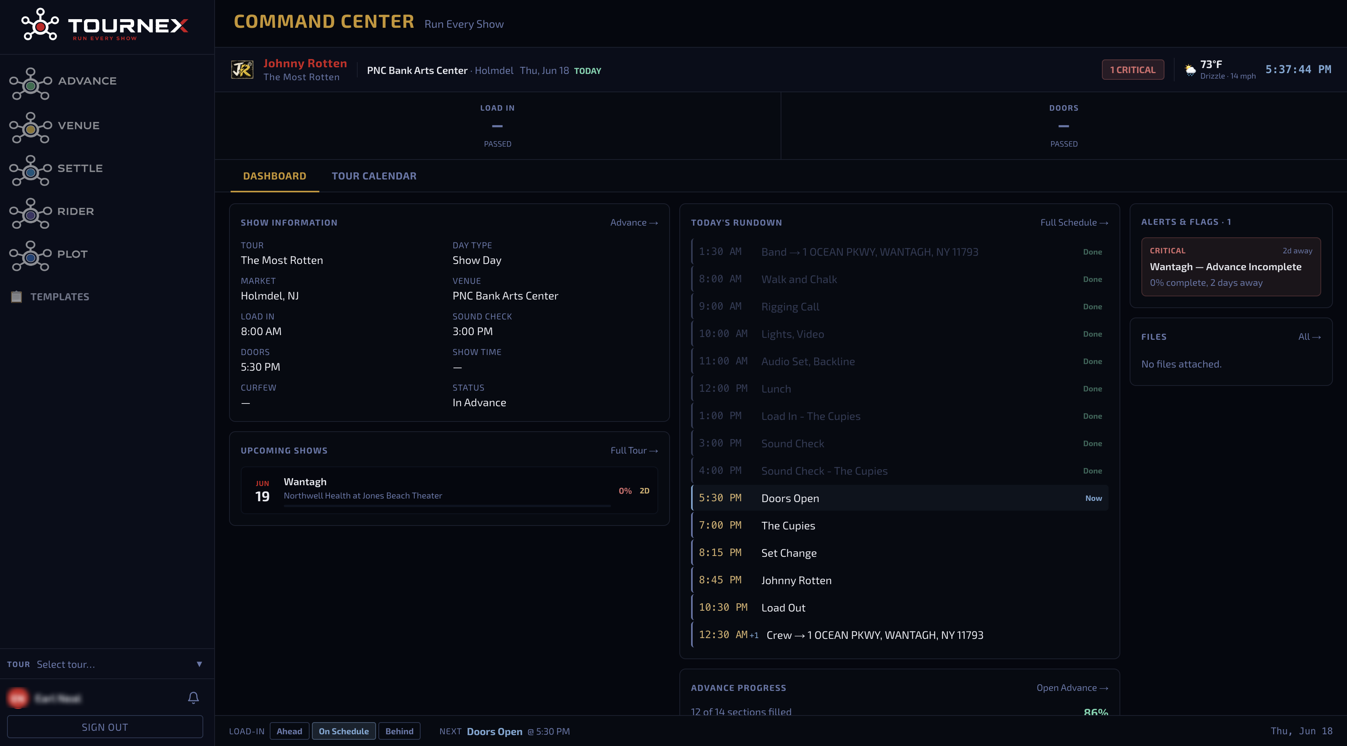
Task: Set load-in status to On Schedule
Action: pos(344,732)
